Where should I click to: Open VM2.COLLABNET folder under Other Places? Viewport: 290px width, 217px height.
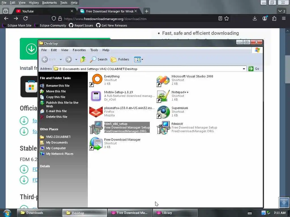[58, 137]
